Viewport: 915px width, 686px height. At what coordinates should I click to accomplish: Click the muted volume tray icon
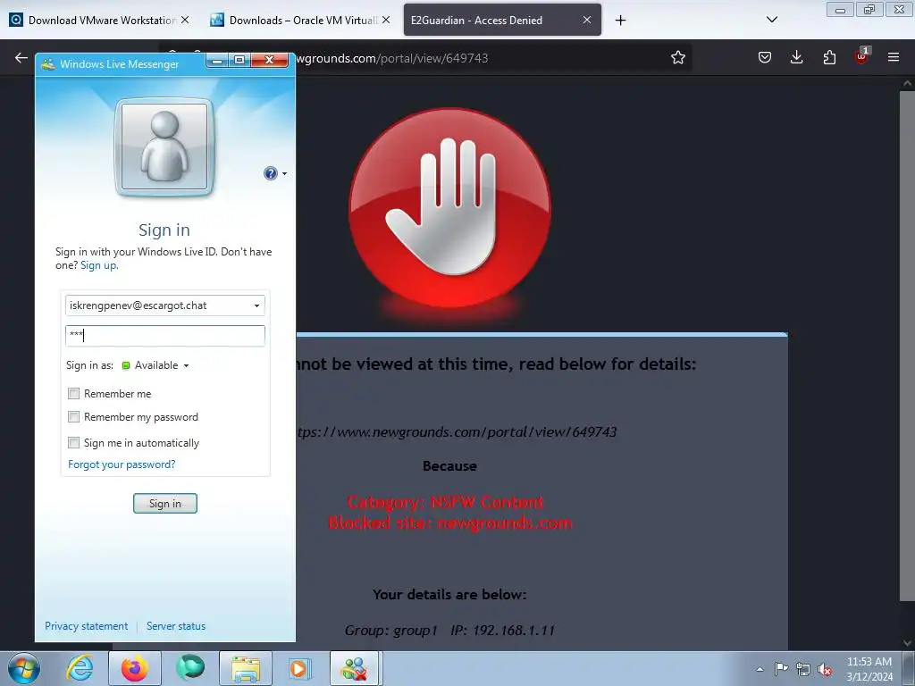825,669
